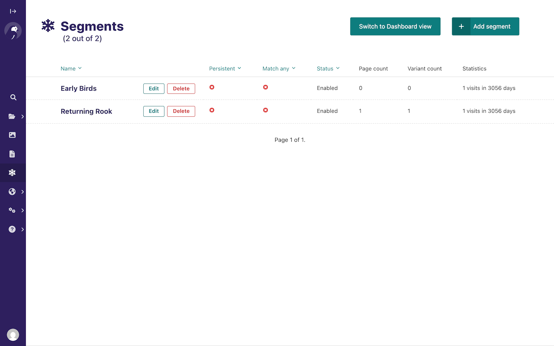Click the Add segment button
This screenshot has height=346, width=554.
(486, 26)
